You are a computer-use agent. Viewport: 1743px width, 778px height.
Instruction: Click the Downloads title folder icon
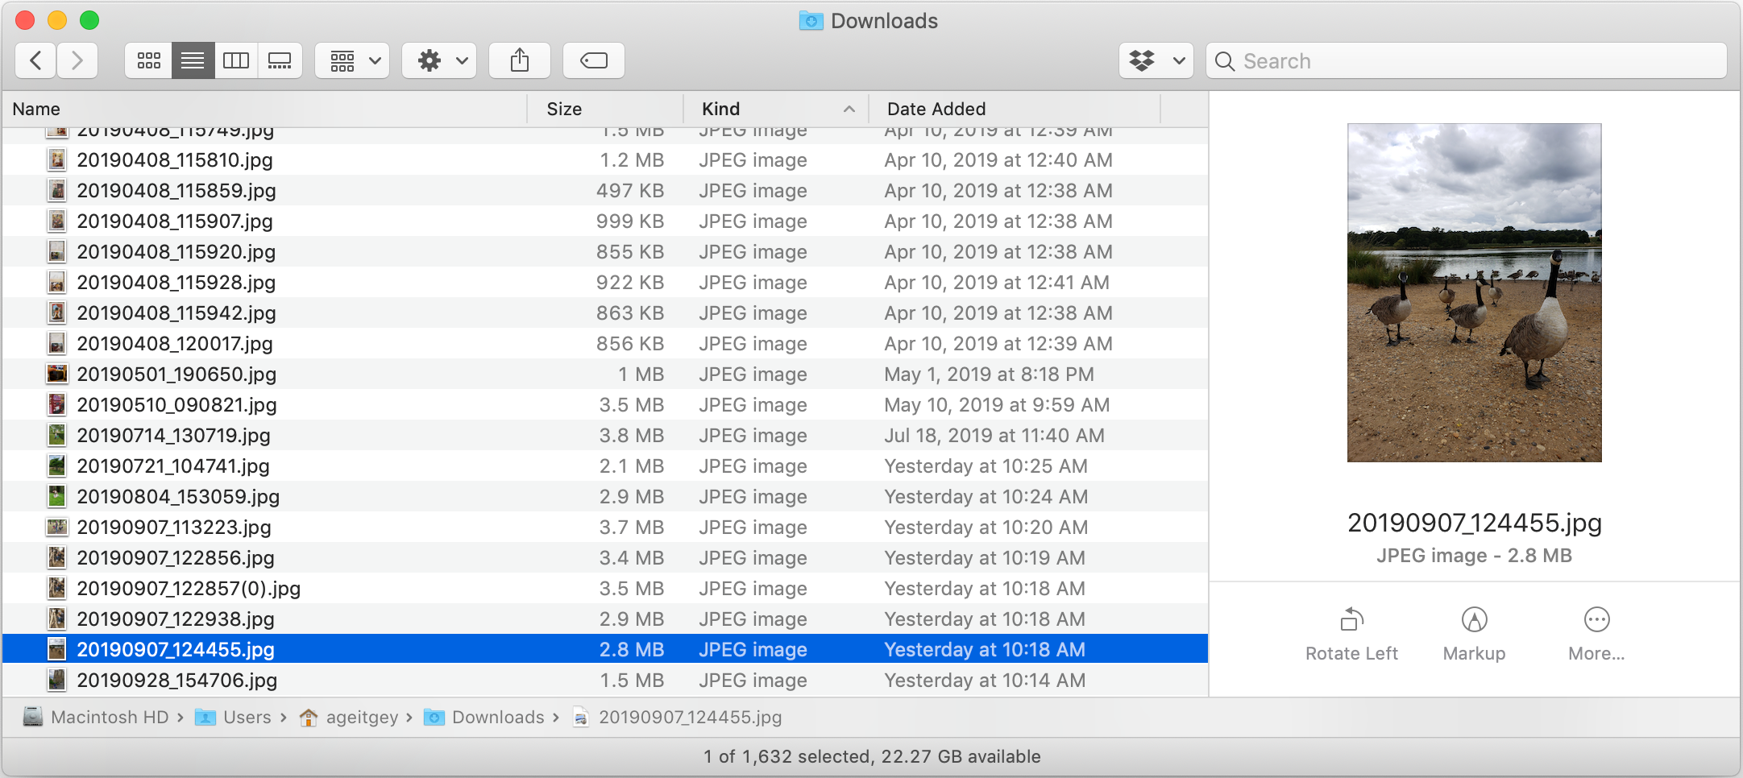point(811,21)
